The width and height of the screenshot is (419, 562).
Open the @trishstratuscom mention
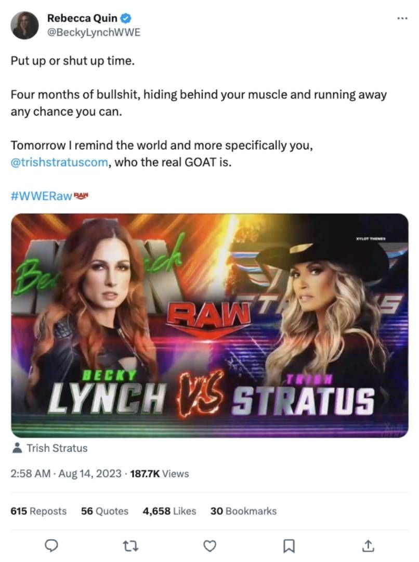coord(59,162)
